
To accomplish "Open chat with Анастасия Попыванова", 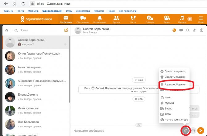I will click(x=36, y=83).
